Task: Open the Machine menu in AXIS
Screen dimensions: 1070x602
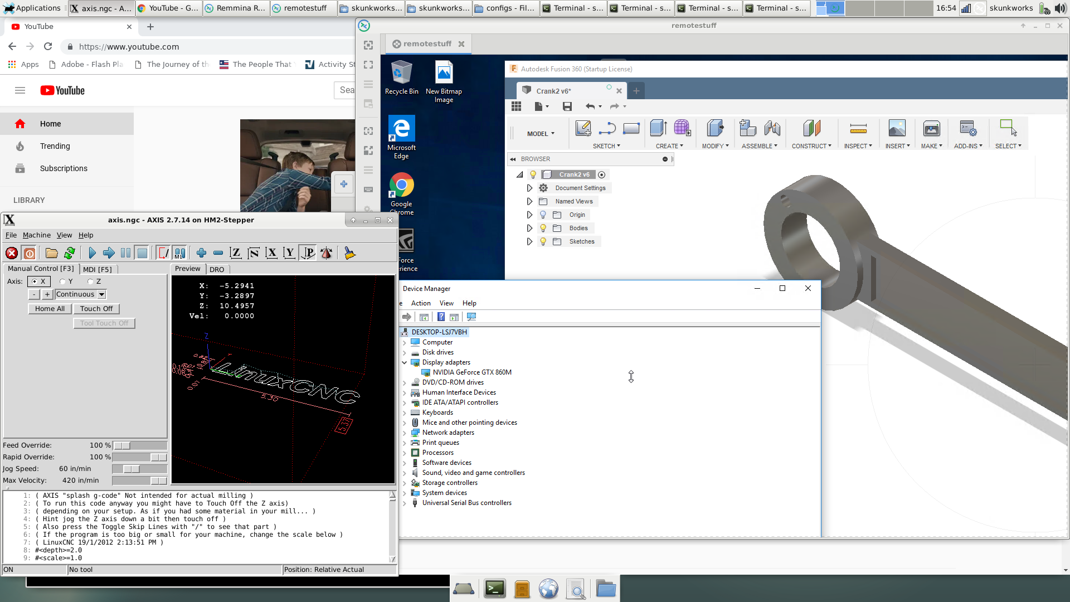Action: [37, 235]
